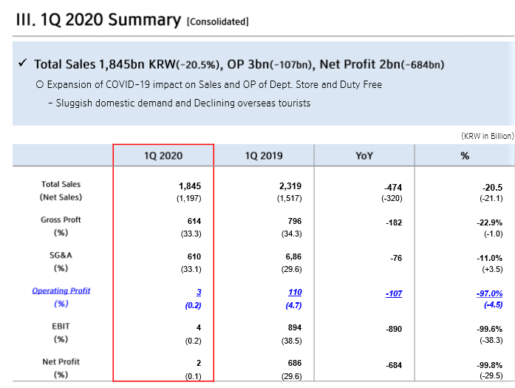Select the 1Q 2019 column header
The image size is (515, 388).
pyautogui.click(x=264, y=156)
